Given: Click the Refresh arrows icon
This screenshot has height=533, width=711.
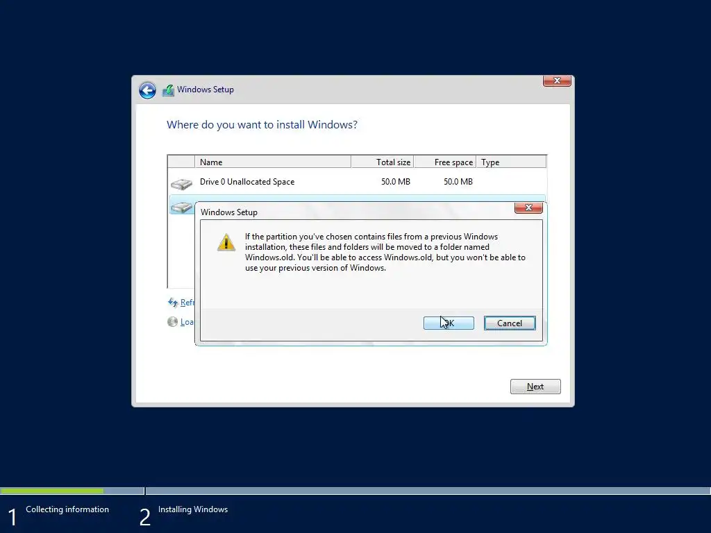Looking at the screenshot, I should pos(173,303).
